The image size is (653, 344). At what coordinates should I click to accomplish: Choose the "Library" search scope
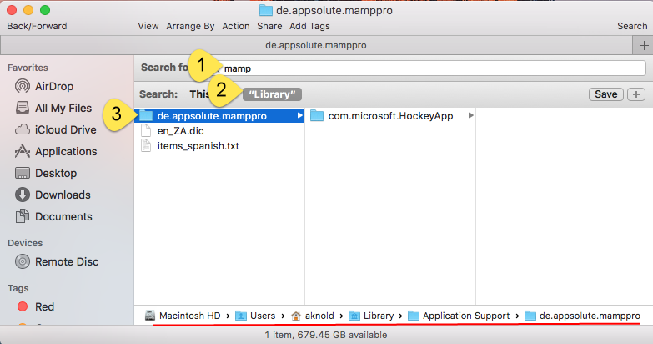coord(273,94)
